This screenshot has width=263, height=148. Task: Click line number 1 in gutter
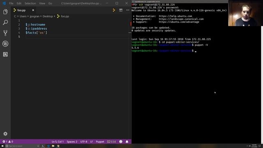(19, 21)
